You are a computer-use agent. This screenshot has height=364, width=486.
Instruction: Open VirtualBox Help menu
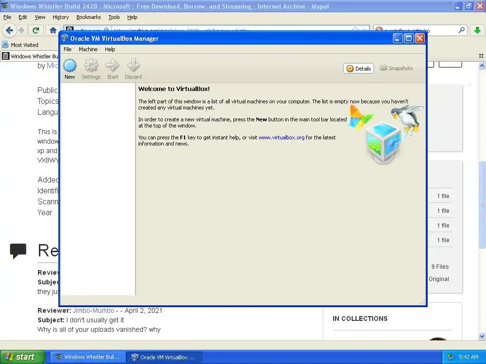[x=110, y=49]
